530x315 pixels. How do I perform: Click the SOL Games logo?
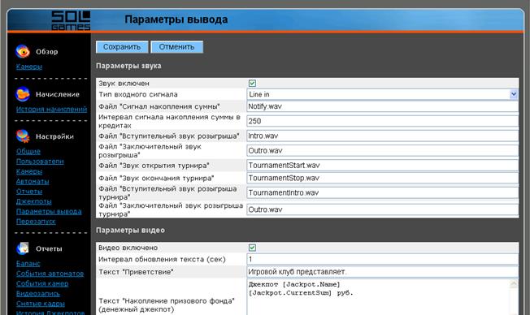click(71, 20)
